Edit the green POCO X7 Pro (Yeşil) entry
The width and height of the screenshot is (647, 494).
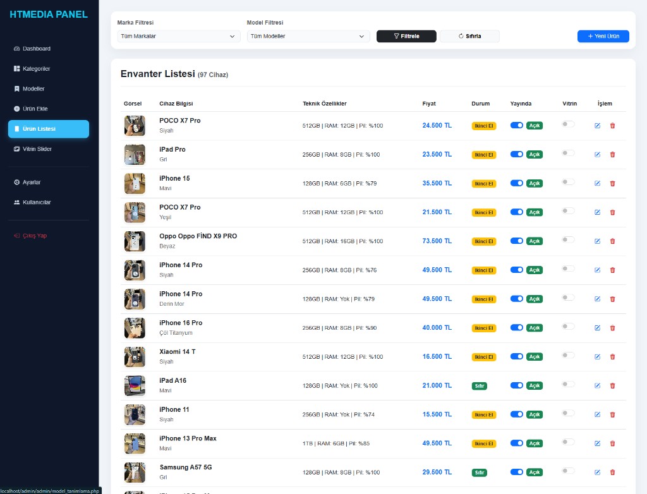pos(597,212)
